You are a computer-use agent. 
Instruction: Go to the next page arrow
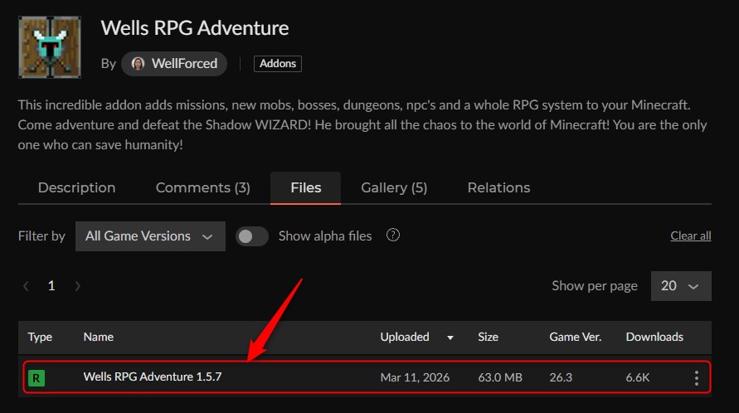[78, 286]
